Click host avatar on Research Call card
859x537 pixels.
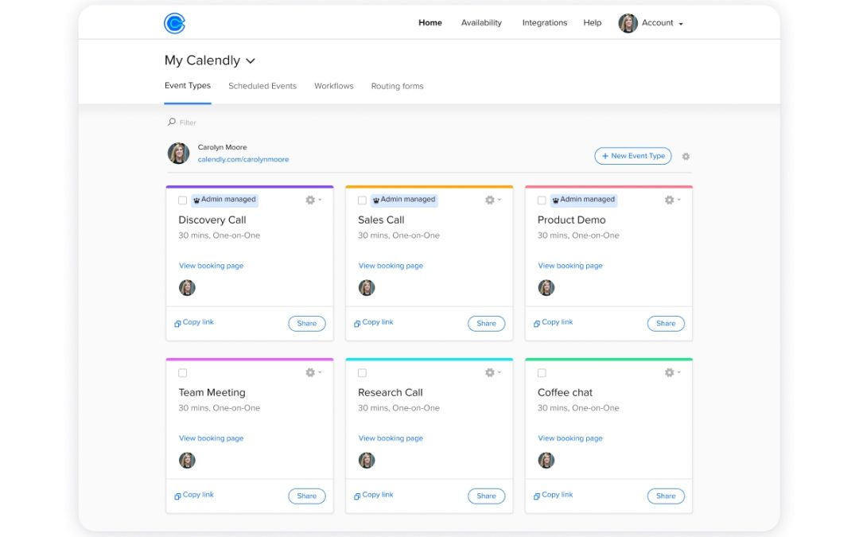367,461
